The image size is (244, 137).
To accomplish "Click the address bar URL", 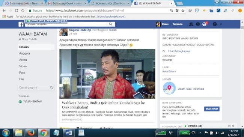I will pyautogui.click(x=85, y=11).
